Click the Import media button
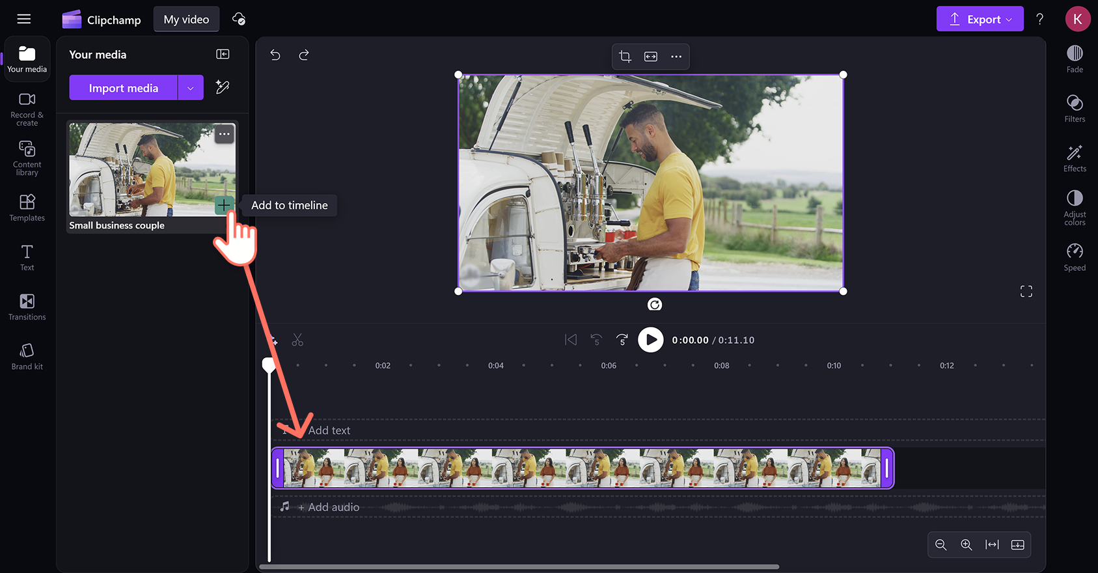 (x=123, y=88)
